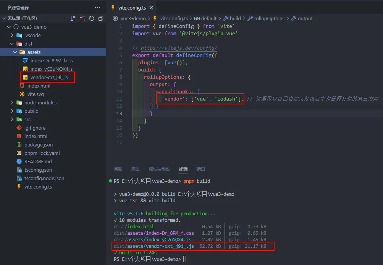Expand the src folder
The image size is (383, 265).
[x=12, y=119]
